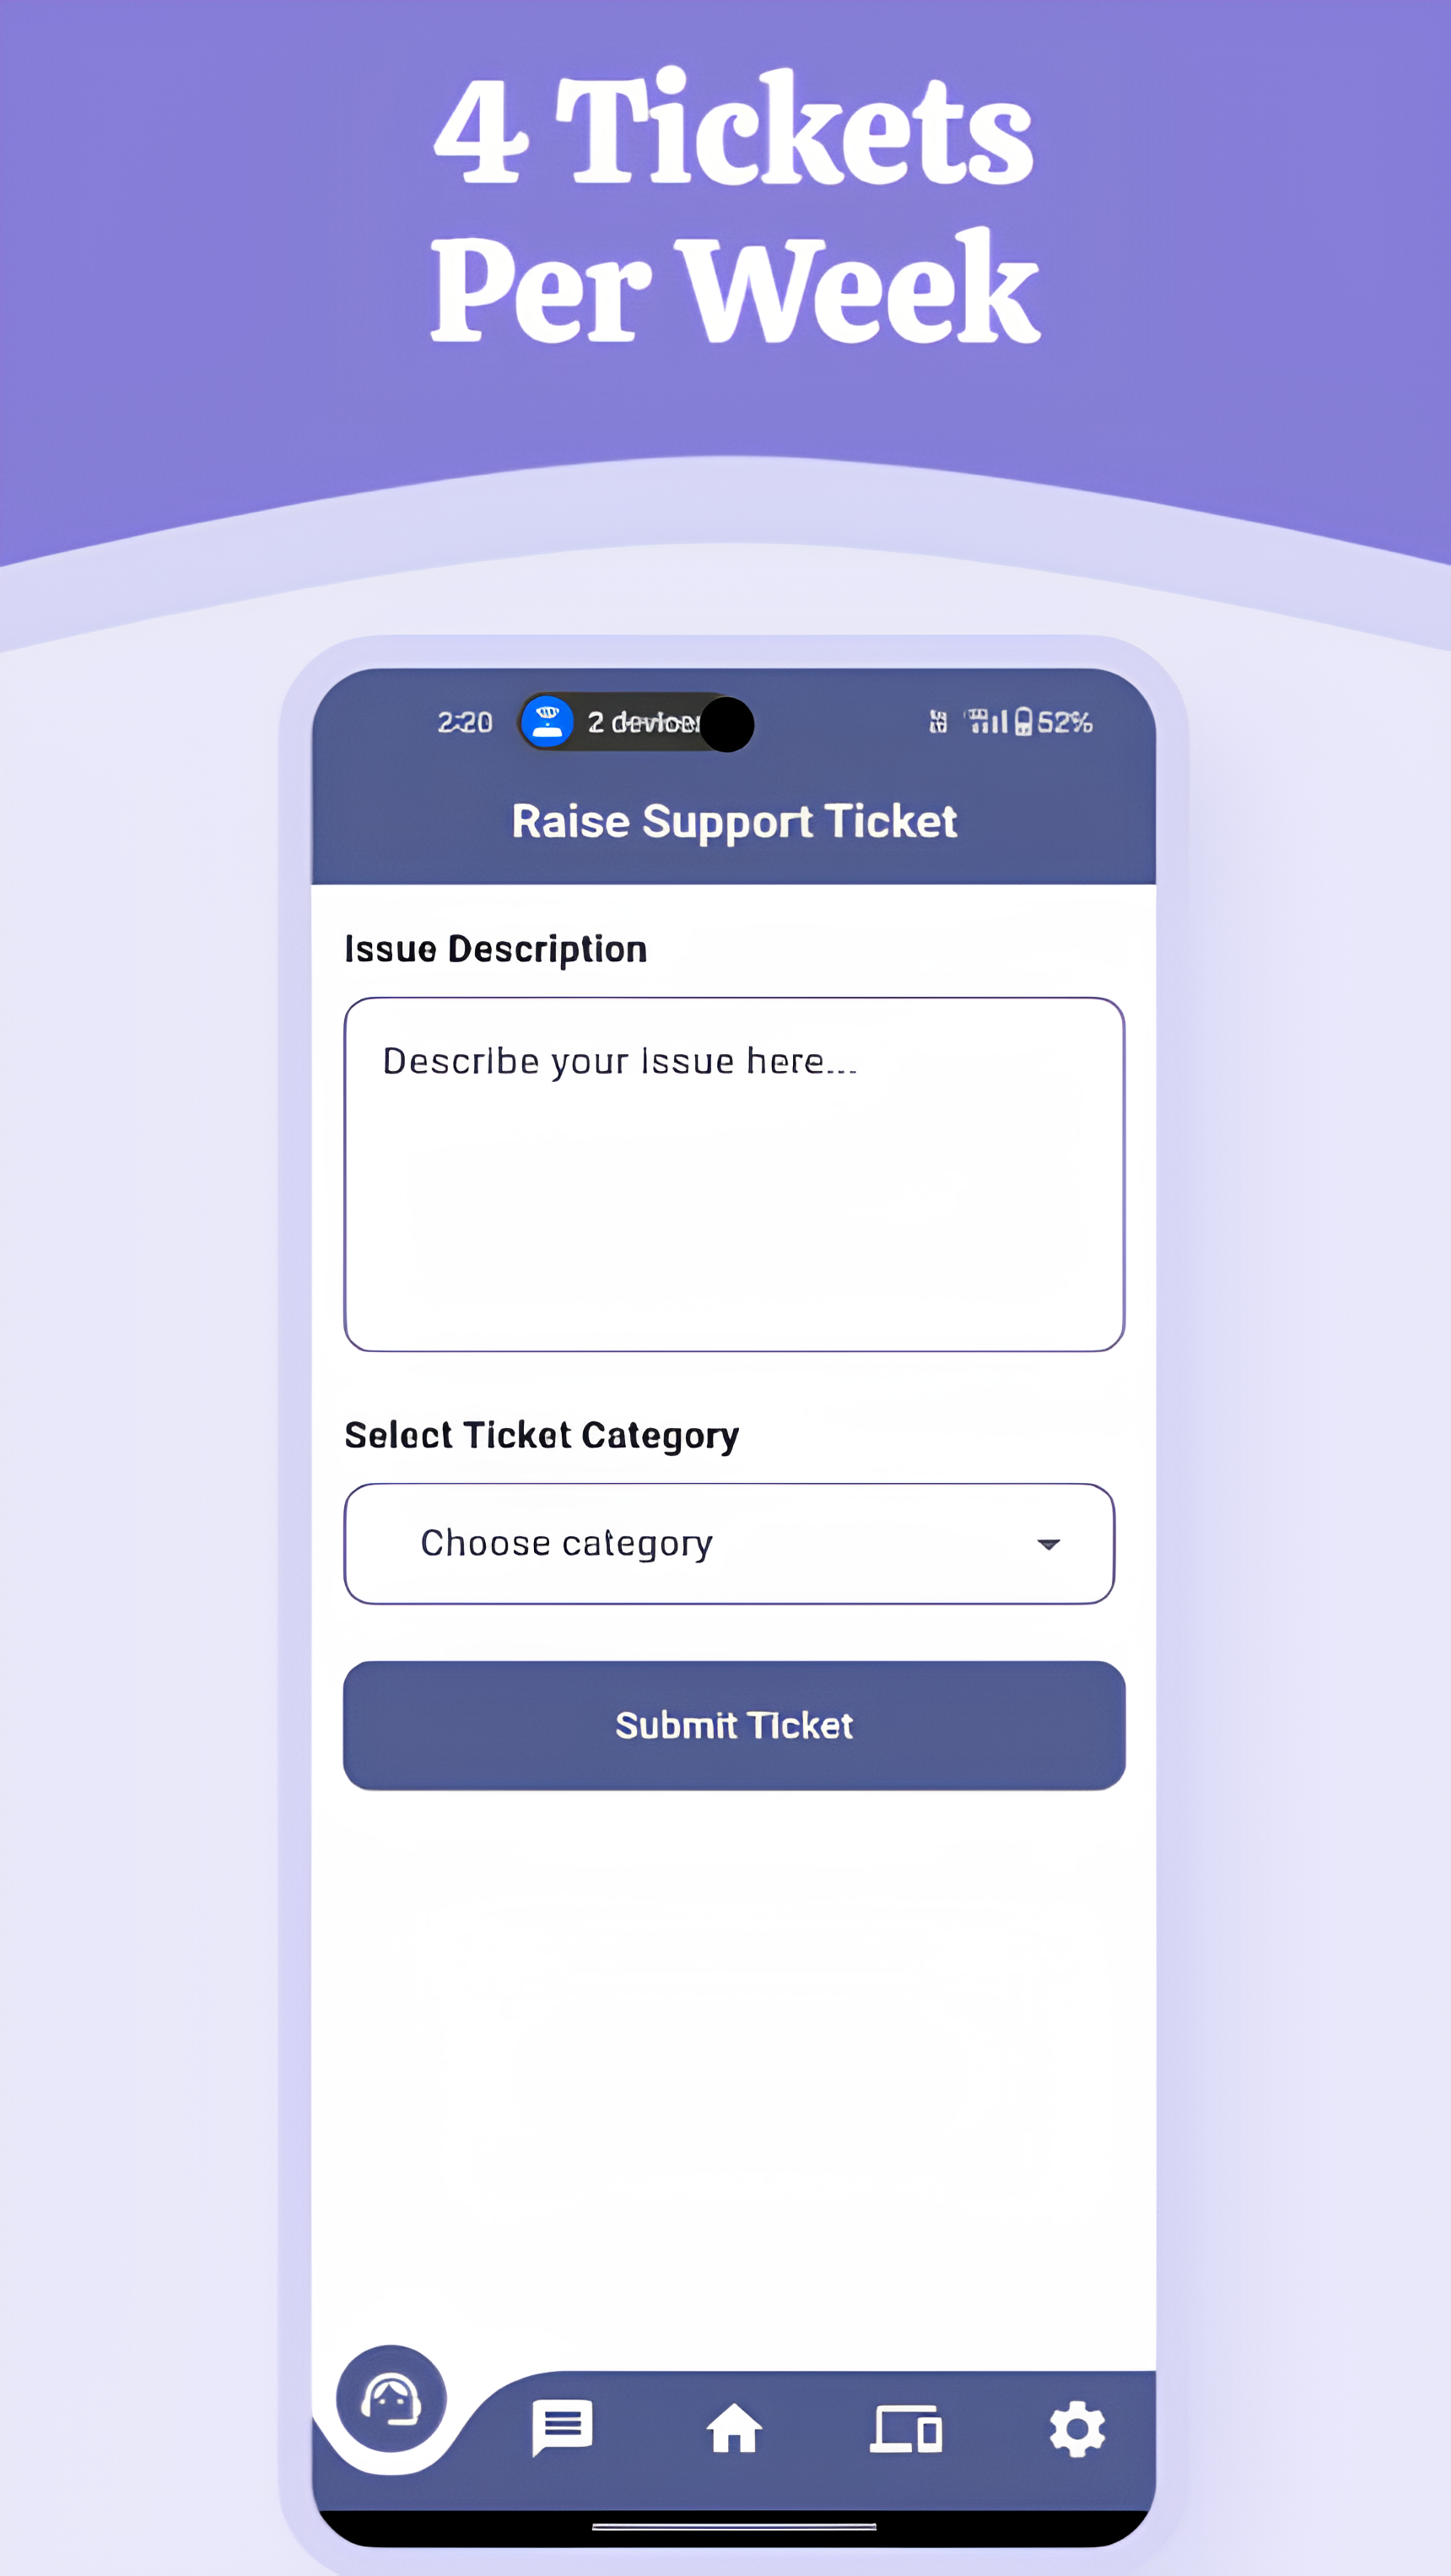Click the "Select Ticket Category" label
1451x2576 pixels.
(542, 1435)
